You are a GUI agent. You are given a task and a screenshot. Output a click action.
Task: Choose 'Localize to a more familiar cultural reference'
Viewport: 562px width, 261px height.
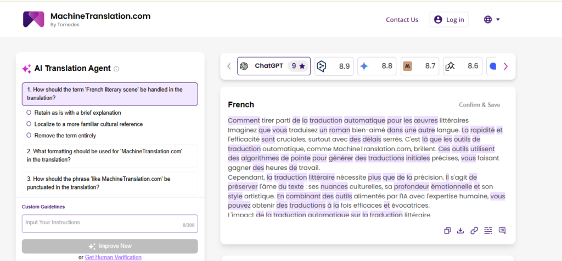[85, 124]
